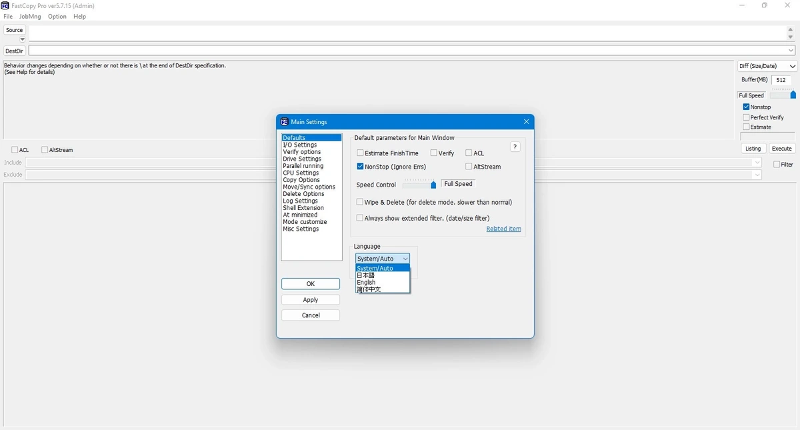Check Always show extended filter

360,218
